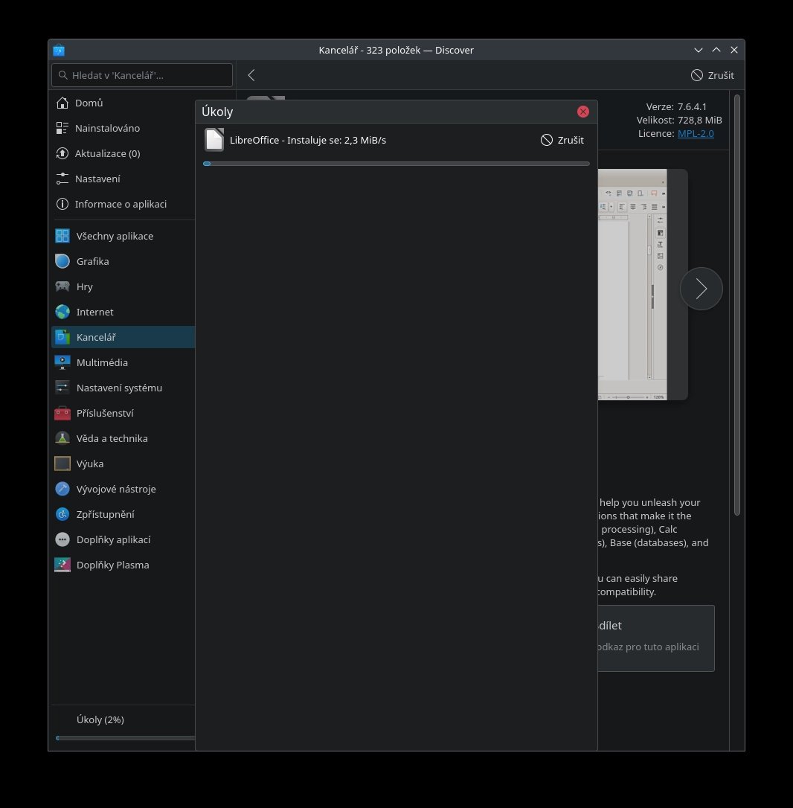
Task: Click the 'Velikost: 728,8 MiB' text
Action: (x=679, y=120)
